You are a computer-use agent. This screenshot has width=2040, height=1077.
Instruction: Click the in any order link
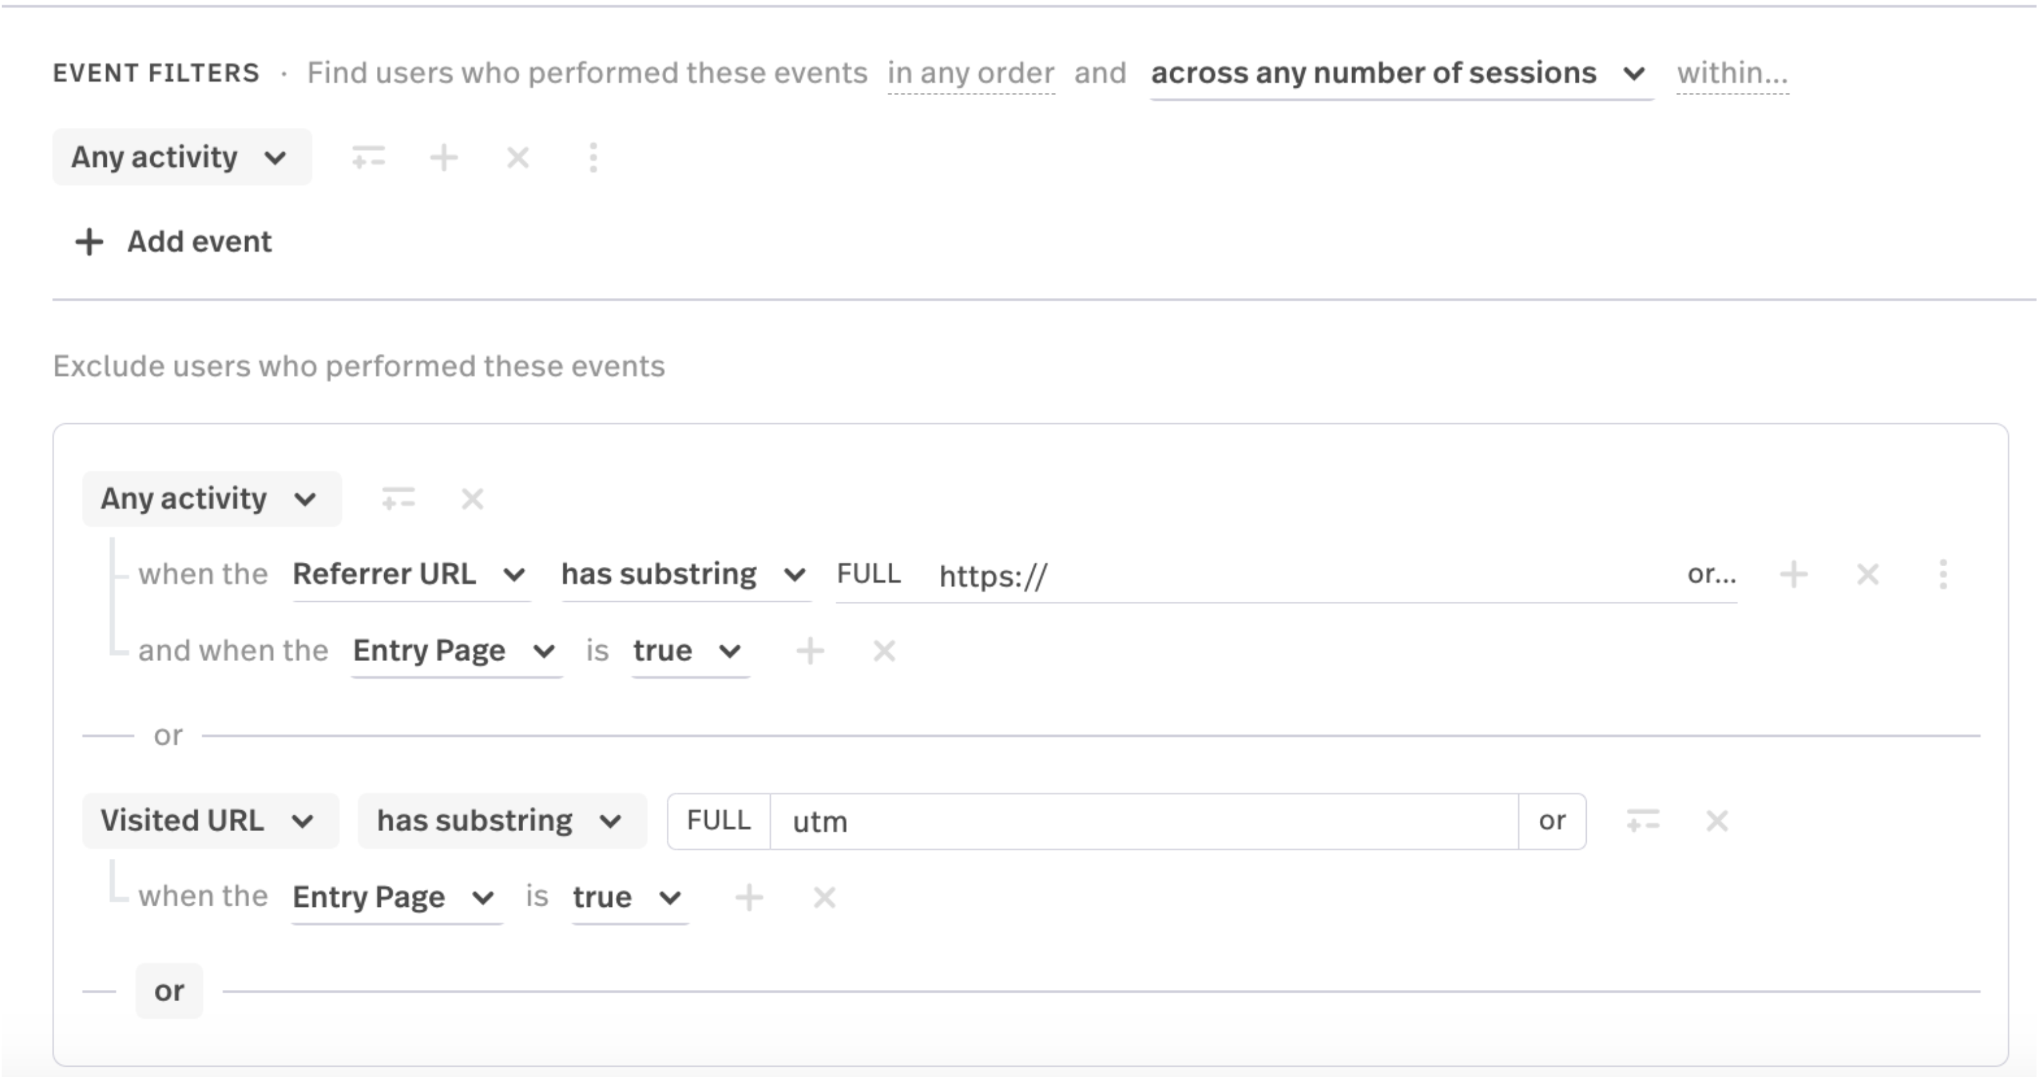970,74
